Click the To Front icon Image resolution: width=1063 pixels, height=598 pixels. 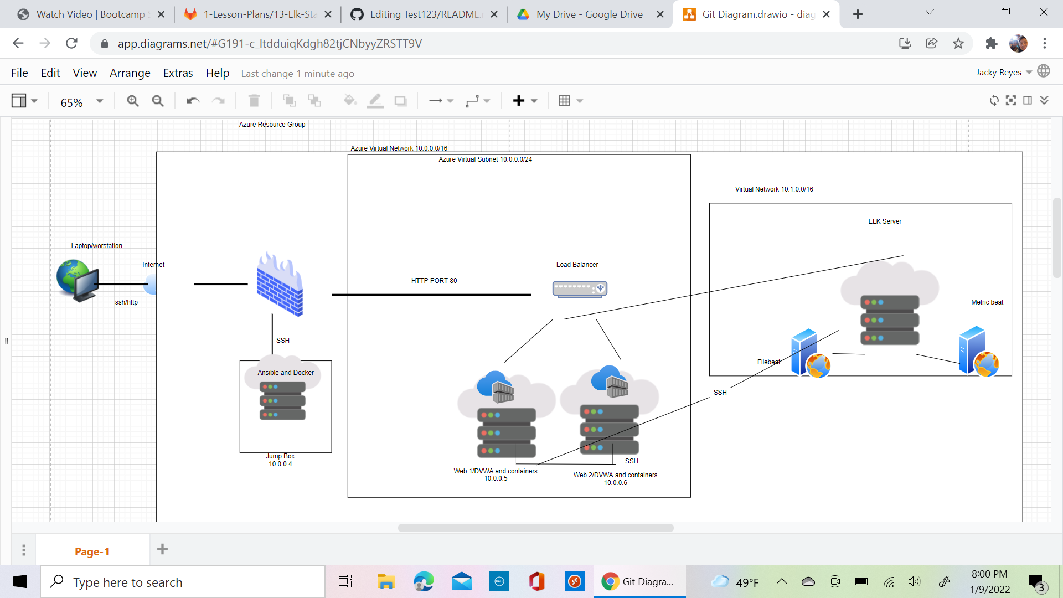[x=290, y=101]
